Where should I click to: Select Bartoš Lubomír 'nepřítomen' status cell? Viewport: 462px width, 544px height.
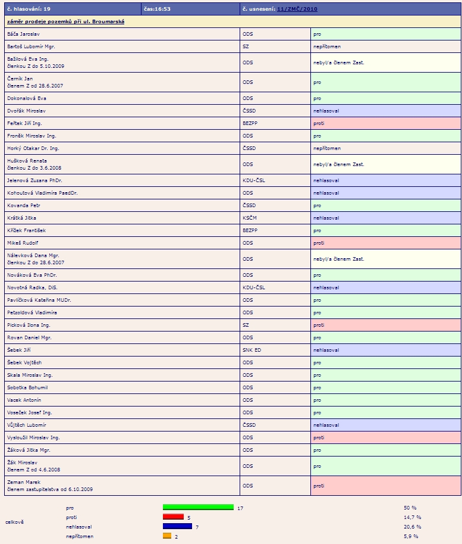385,46
